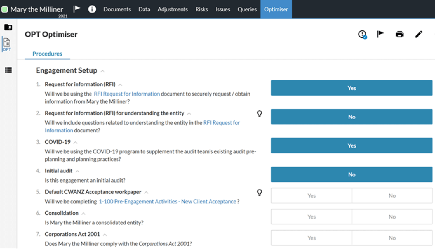Viewport: 435px width, 249px height.
Task: Click the flag icon in top navigation bar
Action: click(77, 9)
